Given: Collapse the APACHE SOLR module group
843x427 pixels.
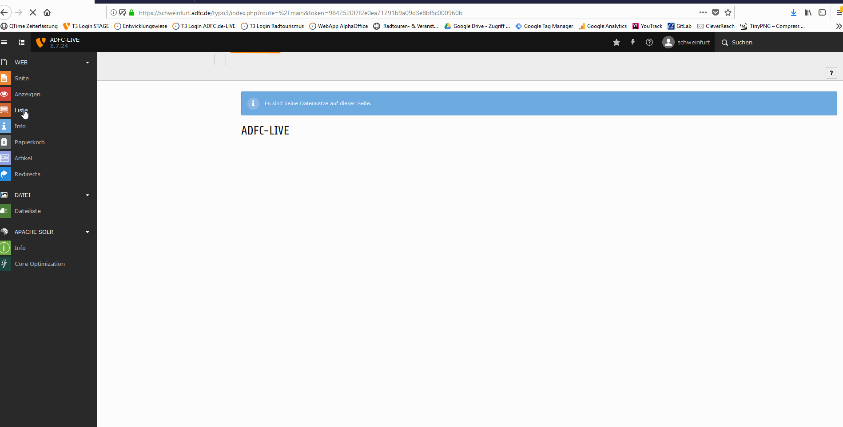Looking at the screenshot, I should pos(87,232).
